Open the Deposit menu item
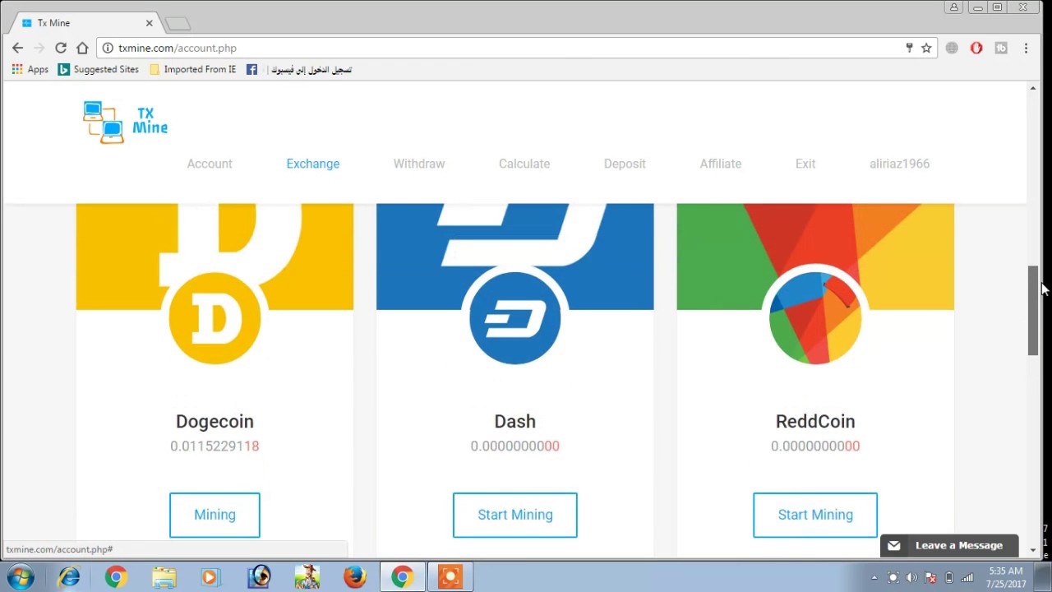The width and height of the screenshot is (1052, 592). coord(625,164)
